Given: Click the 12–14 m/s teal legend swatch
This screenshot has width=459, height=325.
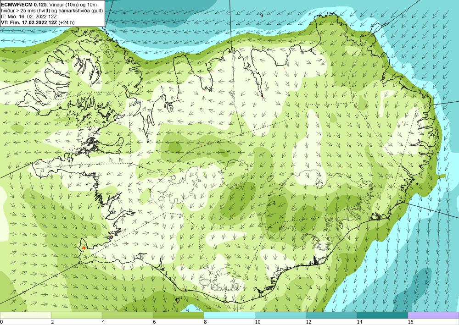Looking at the screenshot, I should tap(331, 315).
